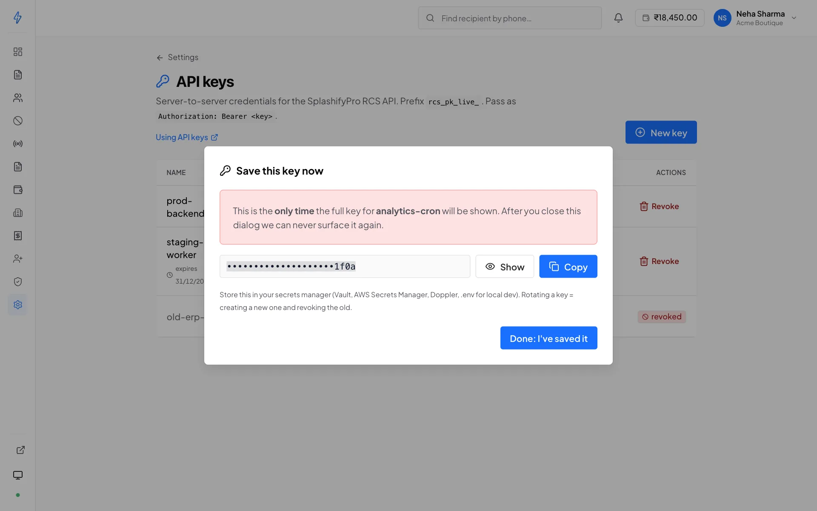Open the wallet icon in sidebar
817x511 pixels.
click(17, 190)
